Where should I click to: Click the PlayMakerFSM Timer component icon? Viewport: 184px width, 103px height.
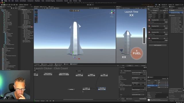click(149, 26)
